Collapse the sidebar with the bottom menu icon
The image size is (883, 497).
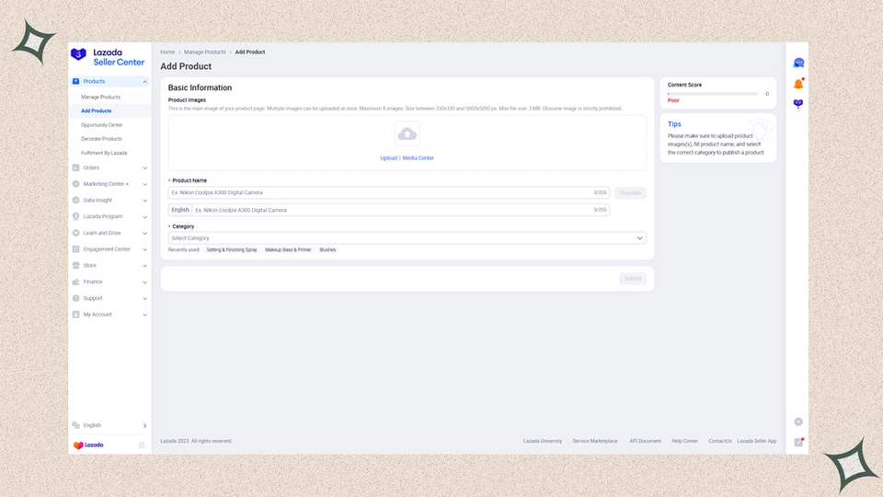click(x=142, y=445)
